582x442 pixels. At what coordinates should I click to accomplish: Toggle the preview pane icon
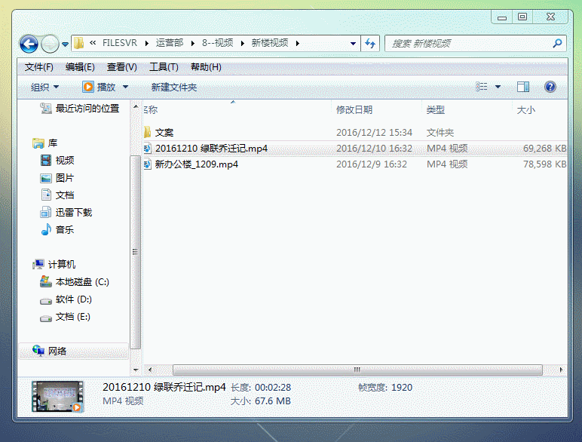coord(523,87)
